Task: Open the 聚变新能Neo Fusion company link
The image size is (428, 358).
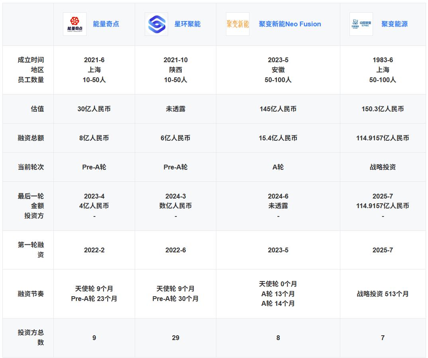Action: 290,24
